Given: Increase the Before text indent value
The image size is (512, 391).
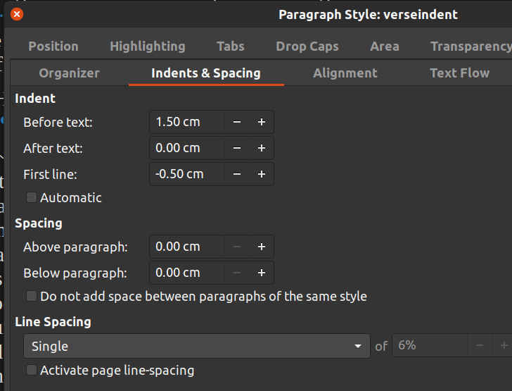Looking at the screenshot, I should [261, 122].
